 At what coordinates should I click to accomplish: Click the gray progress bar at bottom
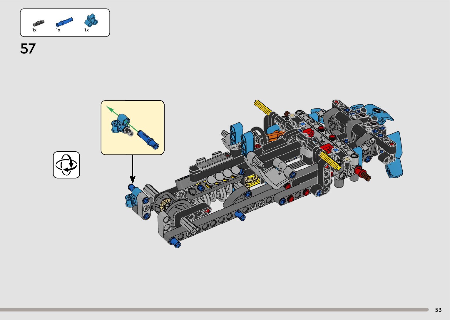(214, 309)
